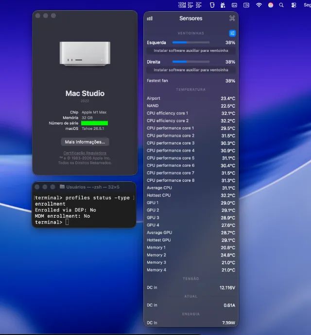Click the Mac Studio image
The height and width of the screenshot is (335, 311).
[x=85, y=54]
